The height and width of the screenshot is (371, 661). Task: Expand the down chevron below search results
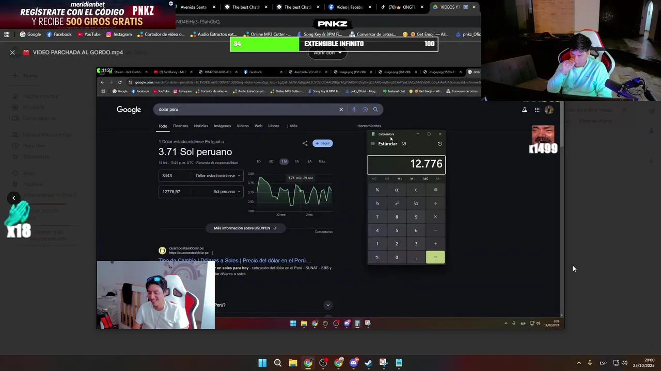[x=328, y=305]
